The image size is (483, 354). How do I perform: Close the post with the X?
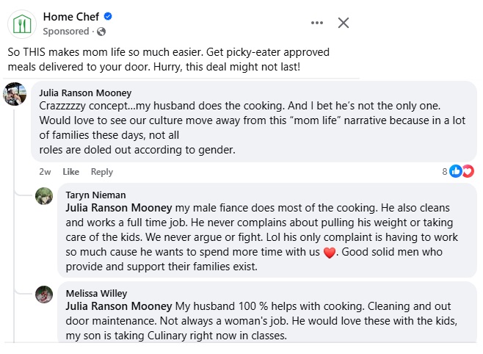point(343,23)
